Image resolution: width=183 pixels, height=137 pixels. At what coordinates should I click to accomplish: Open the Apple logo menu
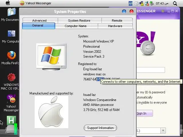click(x=8, y=3)
